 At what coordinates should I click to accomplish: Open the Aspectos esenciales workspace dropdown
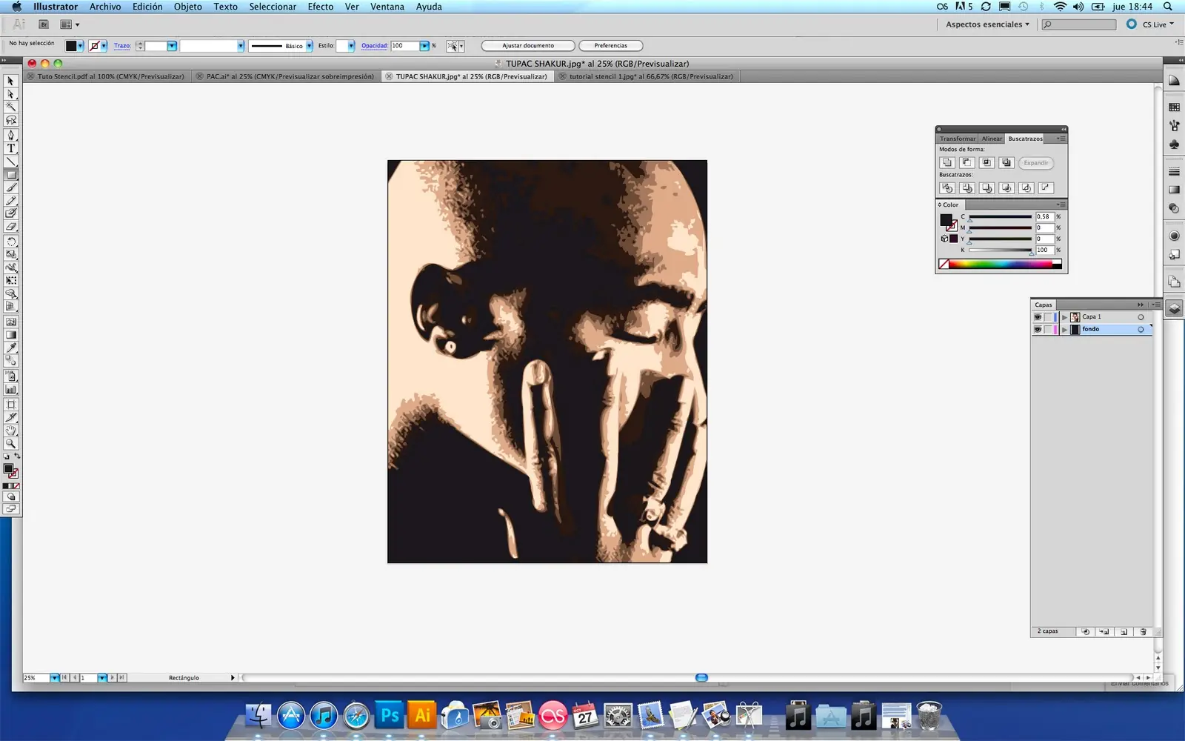coord(987,24)
